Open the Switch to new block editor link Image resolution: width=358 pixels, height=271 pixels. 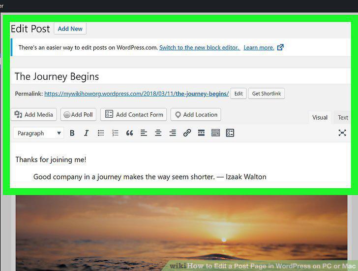click(x=200, y=48)
